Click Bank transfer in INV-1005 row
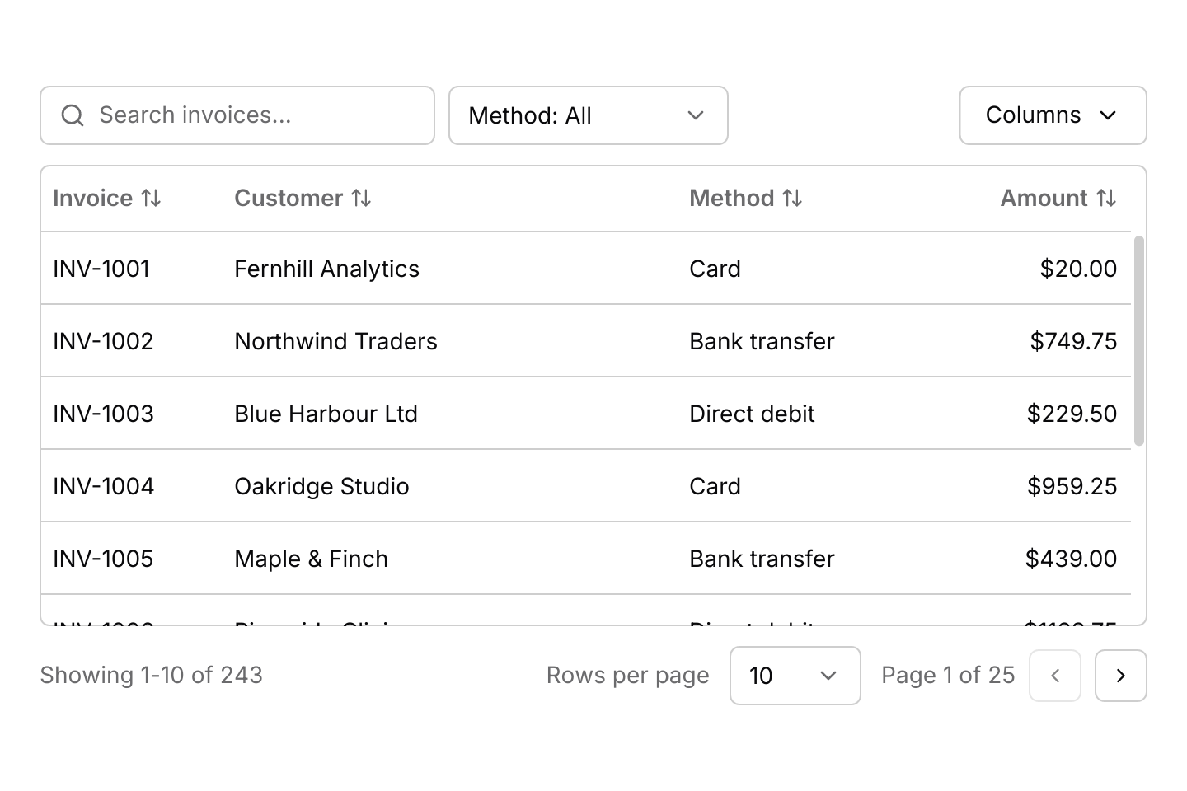 point(762,559)
